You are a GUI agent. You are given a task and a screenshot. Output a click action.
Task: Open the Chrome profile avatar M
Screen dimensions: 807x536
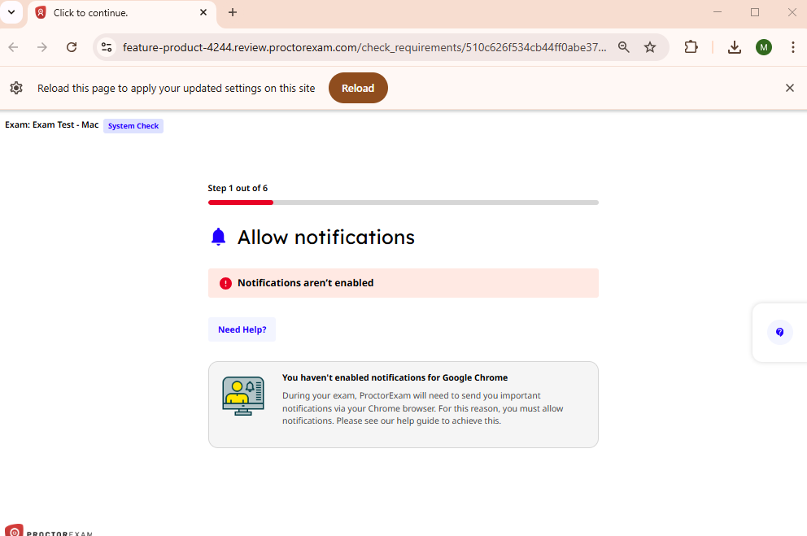(x=764, y=47)
